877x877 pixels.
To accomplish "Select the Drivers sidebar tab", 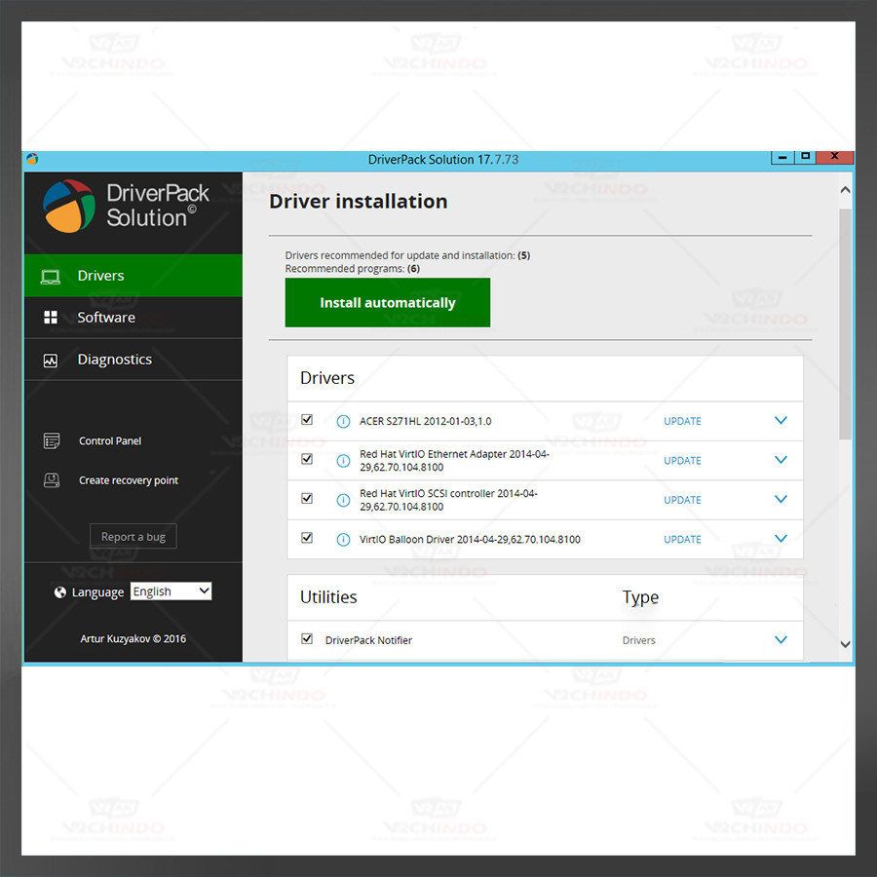I will click(133, 275).
